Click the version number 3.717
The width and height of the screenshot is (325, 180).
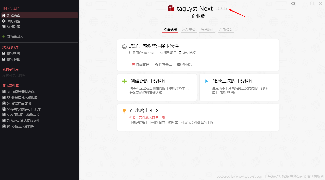tap(222, 8)
